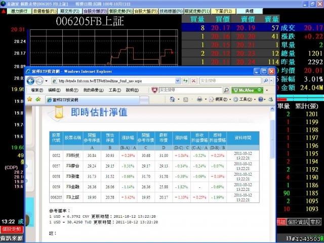This screenshot has height=243, width=324.
Task: Click the 個股資訊 button at the bottom right
Action: pos(298,222)
